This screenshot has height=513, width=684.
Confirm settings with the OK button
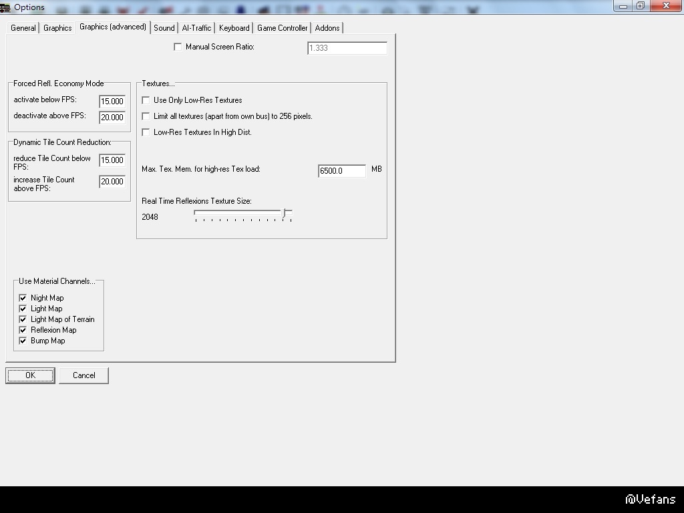coord(30,375)
